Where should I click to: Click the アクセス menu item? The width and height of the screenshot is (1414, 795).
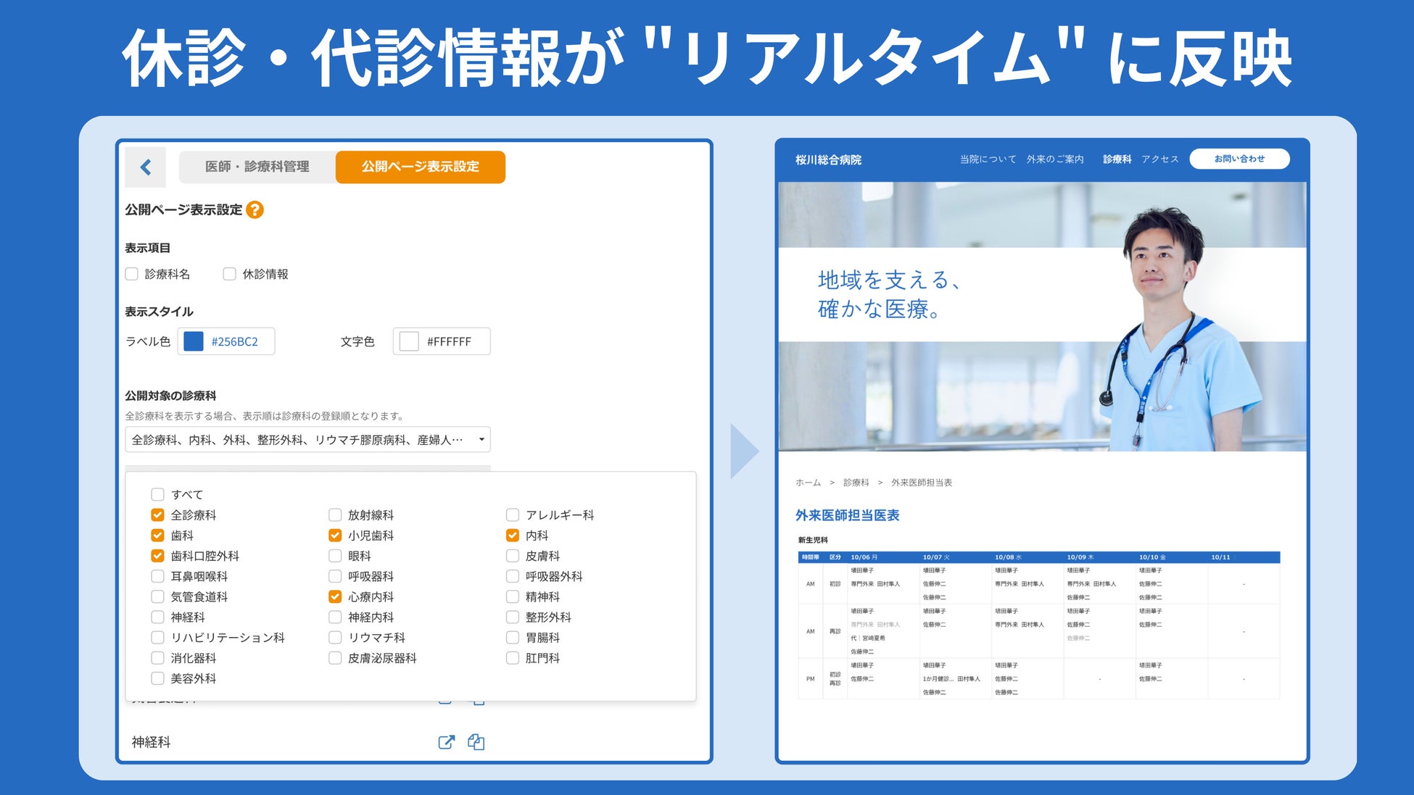(1159, 159)
